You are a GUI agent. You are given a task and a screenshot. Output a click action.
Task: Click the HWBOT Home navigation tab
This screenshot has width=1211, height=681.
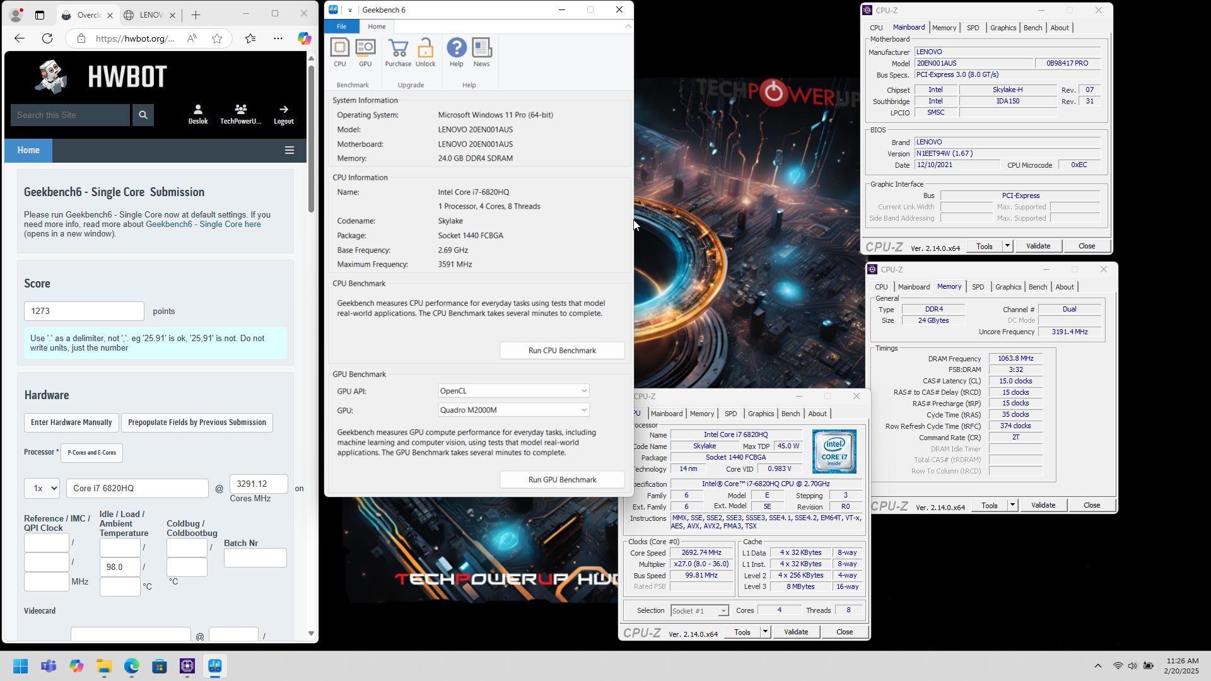pyautogui.click(x=28, y=150)
